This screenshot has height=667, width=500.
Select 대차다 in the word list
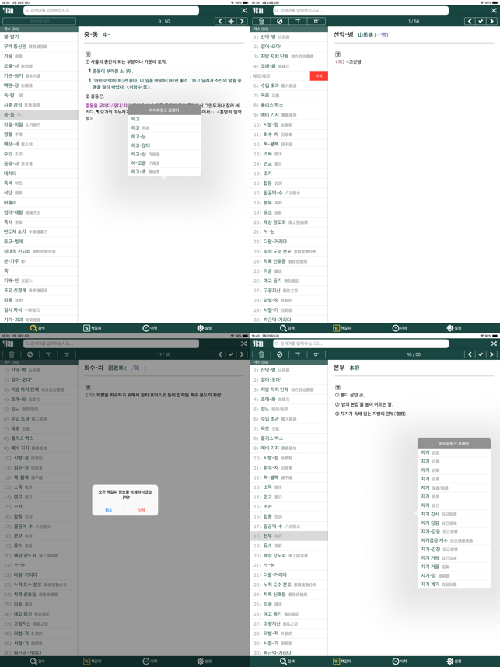coord(11,173)
